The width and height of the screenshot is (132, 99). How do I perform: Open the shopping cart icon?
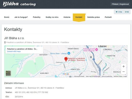click(117, 12)
